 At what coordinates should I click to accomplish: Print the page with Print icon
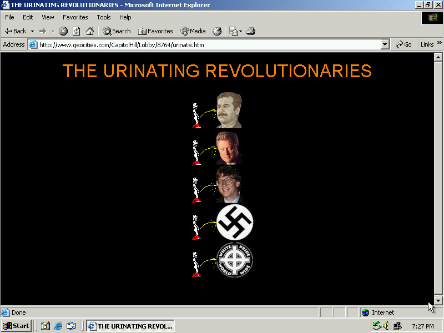251,31
